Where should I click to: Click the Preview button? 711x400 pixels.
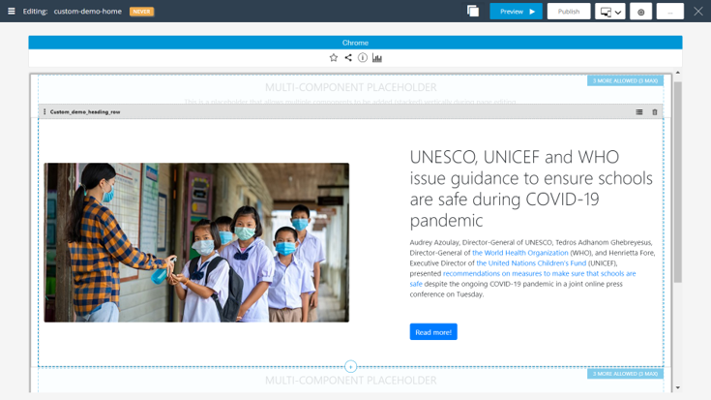(x=516, y=12)
